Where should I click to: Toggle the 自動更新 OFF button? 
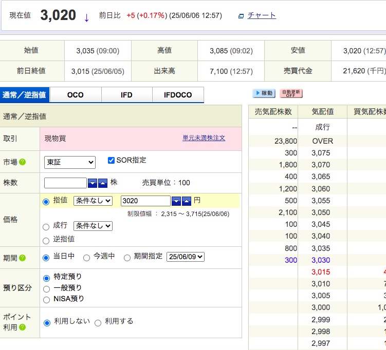(x=291, y=93)
